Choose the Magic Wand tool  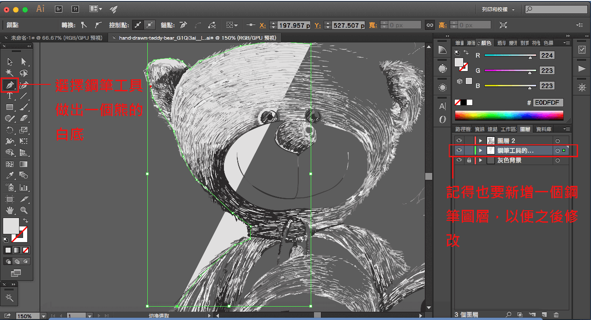point(10,73)
